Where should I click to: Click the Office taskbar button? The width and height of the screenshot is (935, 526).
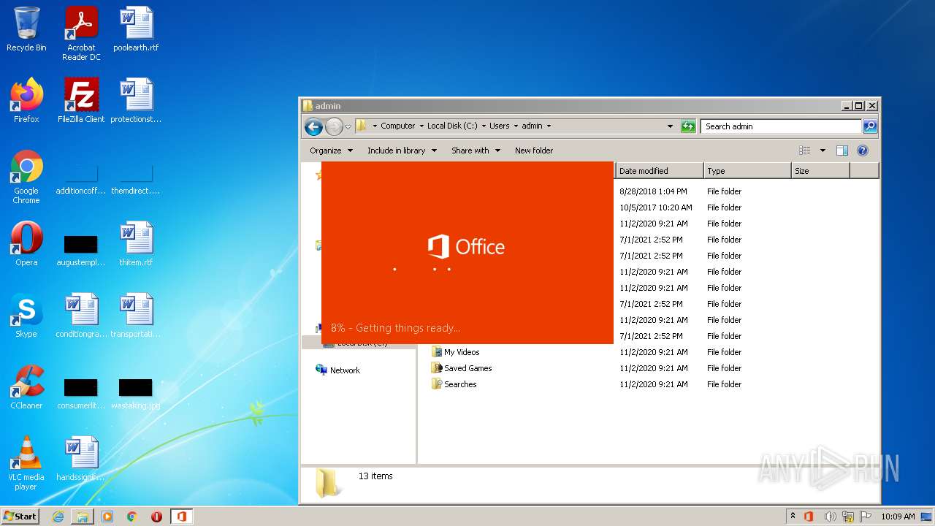coord(181,517)
